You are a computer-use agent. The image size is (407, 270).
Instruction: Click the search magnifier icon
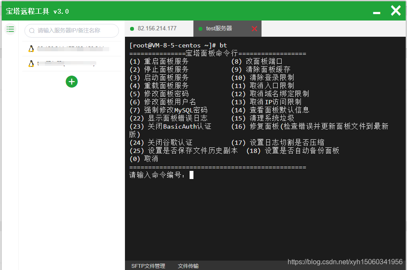32,31
